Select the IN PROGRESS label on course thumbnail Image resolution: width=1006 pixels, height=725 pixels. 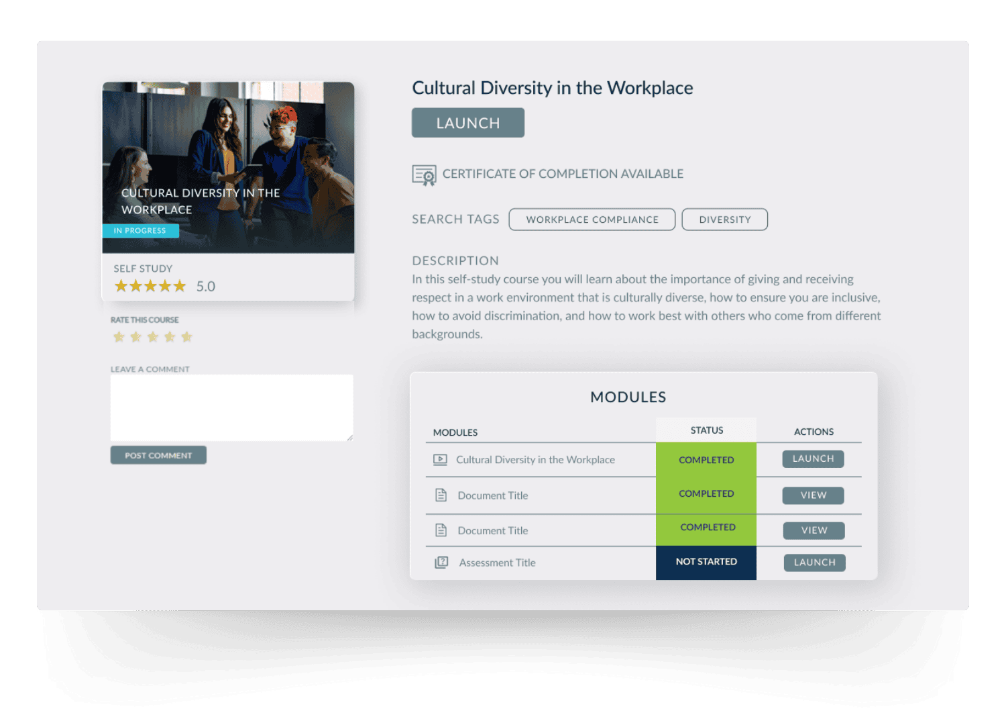(140, 230)
